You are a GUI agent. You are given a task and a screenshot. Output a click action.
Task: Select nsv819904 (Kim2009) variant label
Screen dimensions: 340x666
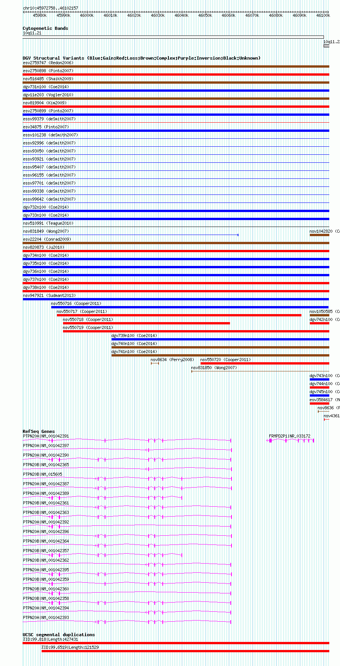(44, 103)
